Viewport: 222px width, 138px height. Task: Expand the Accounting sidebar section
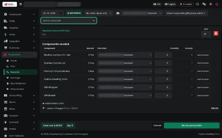pyautogui.click(x=34, y=96)
